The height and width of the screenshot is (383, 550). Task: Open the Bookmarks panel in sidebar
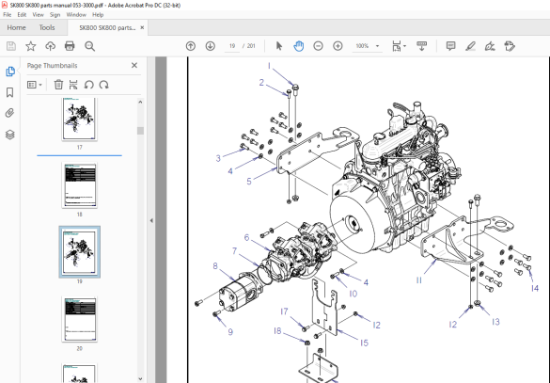(9, 92)
